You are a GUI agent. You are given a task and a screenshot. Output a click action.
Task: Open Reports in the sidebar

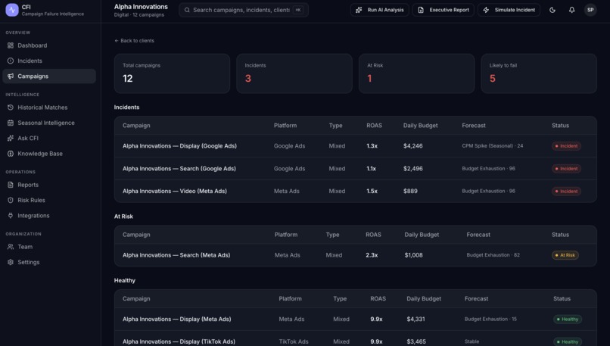pos(49,185)
